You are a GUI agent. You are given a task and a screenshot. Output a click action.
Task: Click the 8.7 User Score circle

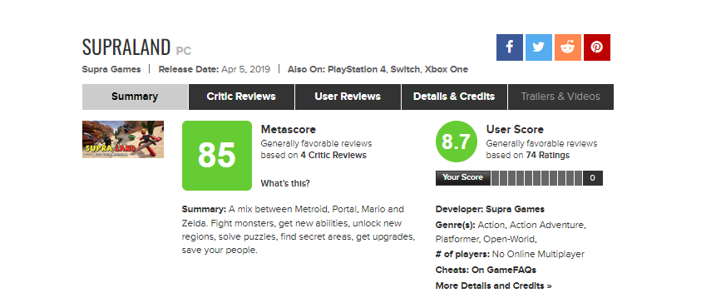click(x=457, y=142)
